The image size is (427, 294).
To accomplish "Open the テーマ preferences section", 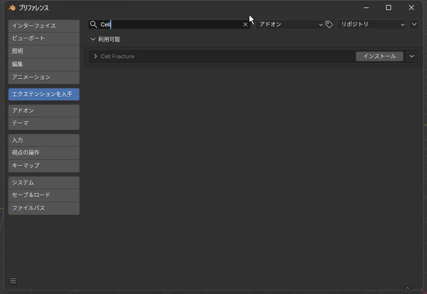I will click(44, 123).
